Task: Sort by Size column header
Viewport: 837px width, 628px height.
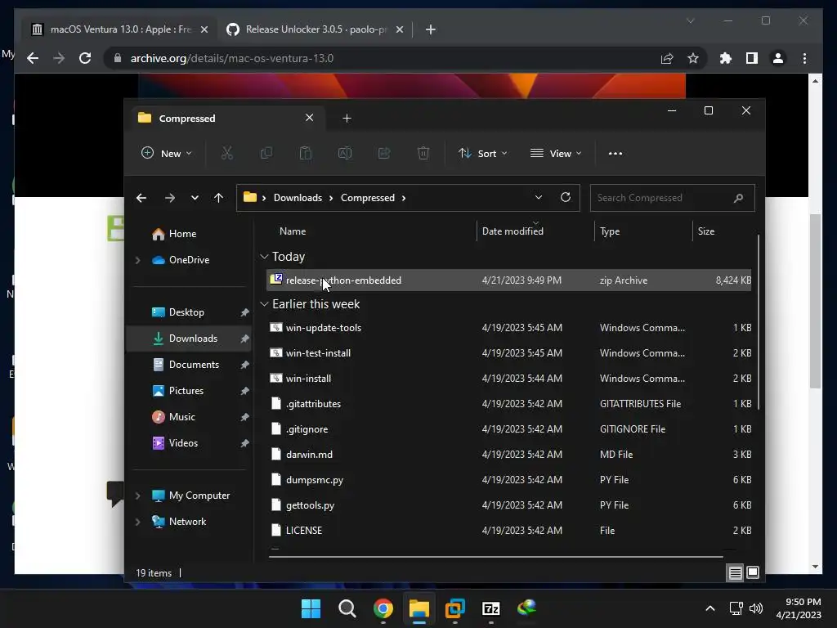Action: 705,231
